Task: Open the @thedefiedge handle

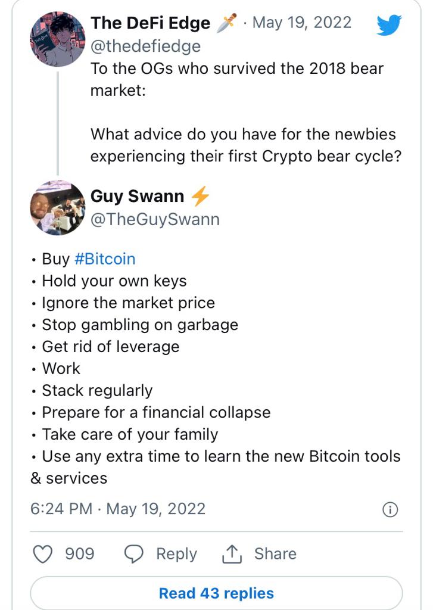Action: pyautogui.click(x=145, y=46)
